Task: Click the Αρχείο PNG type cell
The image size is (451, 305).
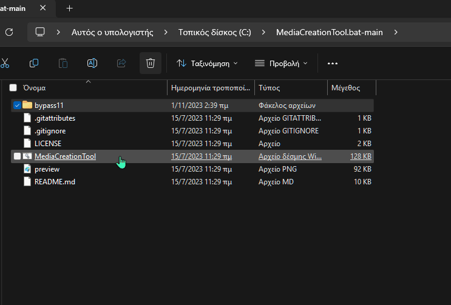Action: (x=277, y=169)
